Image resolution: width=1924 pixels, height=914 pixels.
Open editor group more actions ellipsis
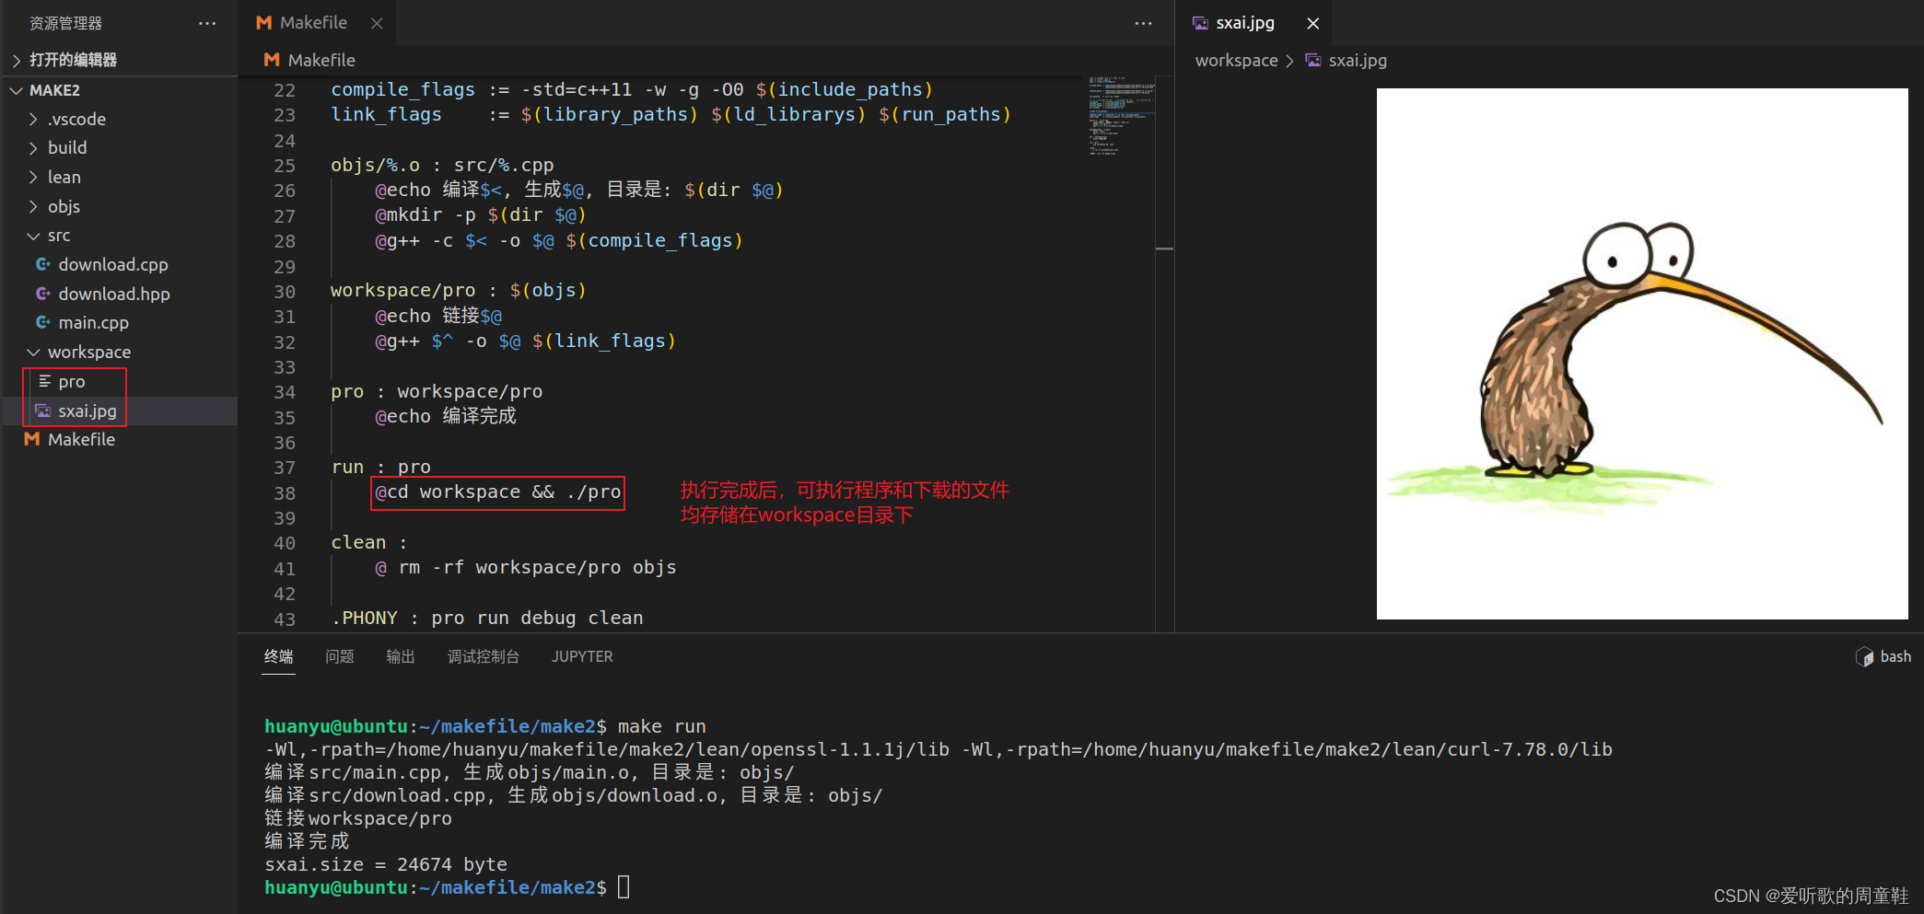click(x=1143, y=23)
